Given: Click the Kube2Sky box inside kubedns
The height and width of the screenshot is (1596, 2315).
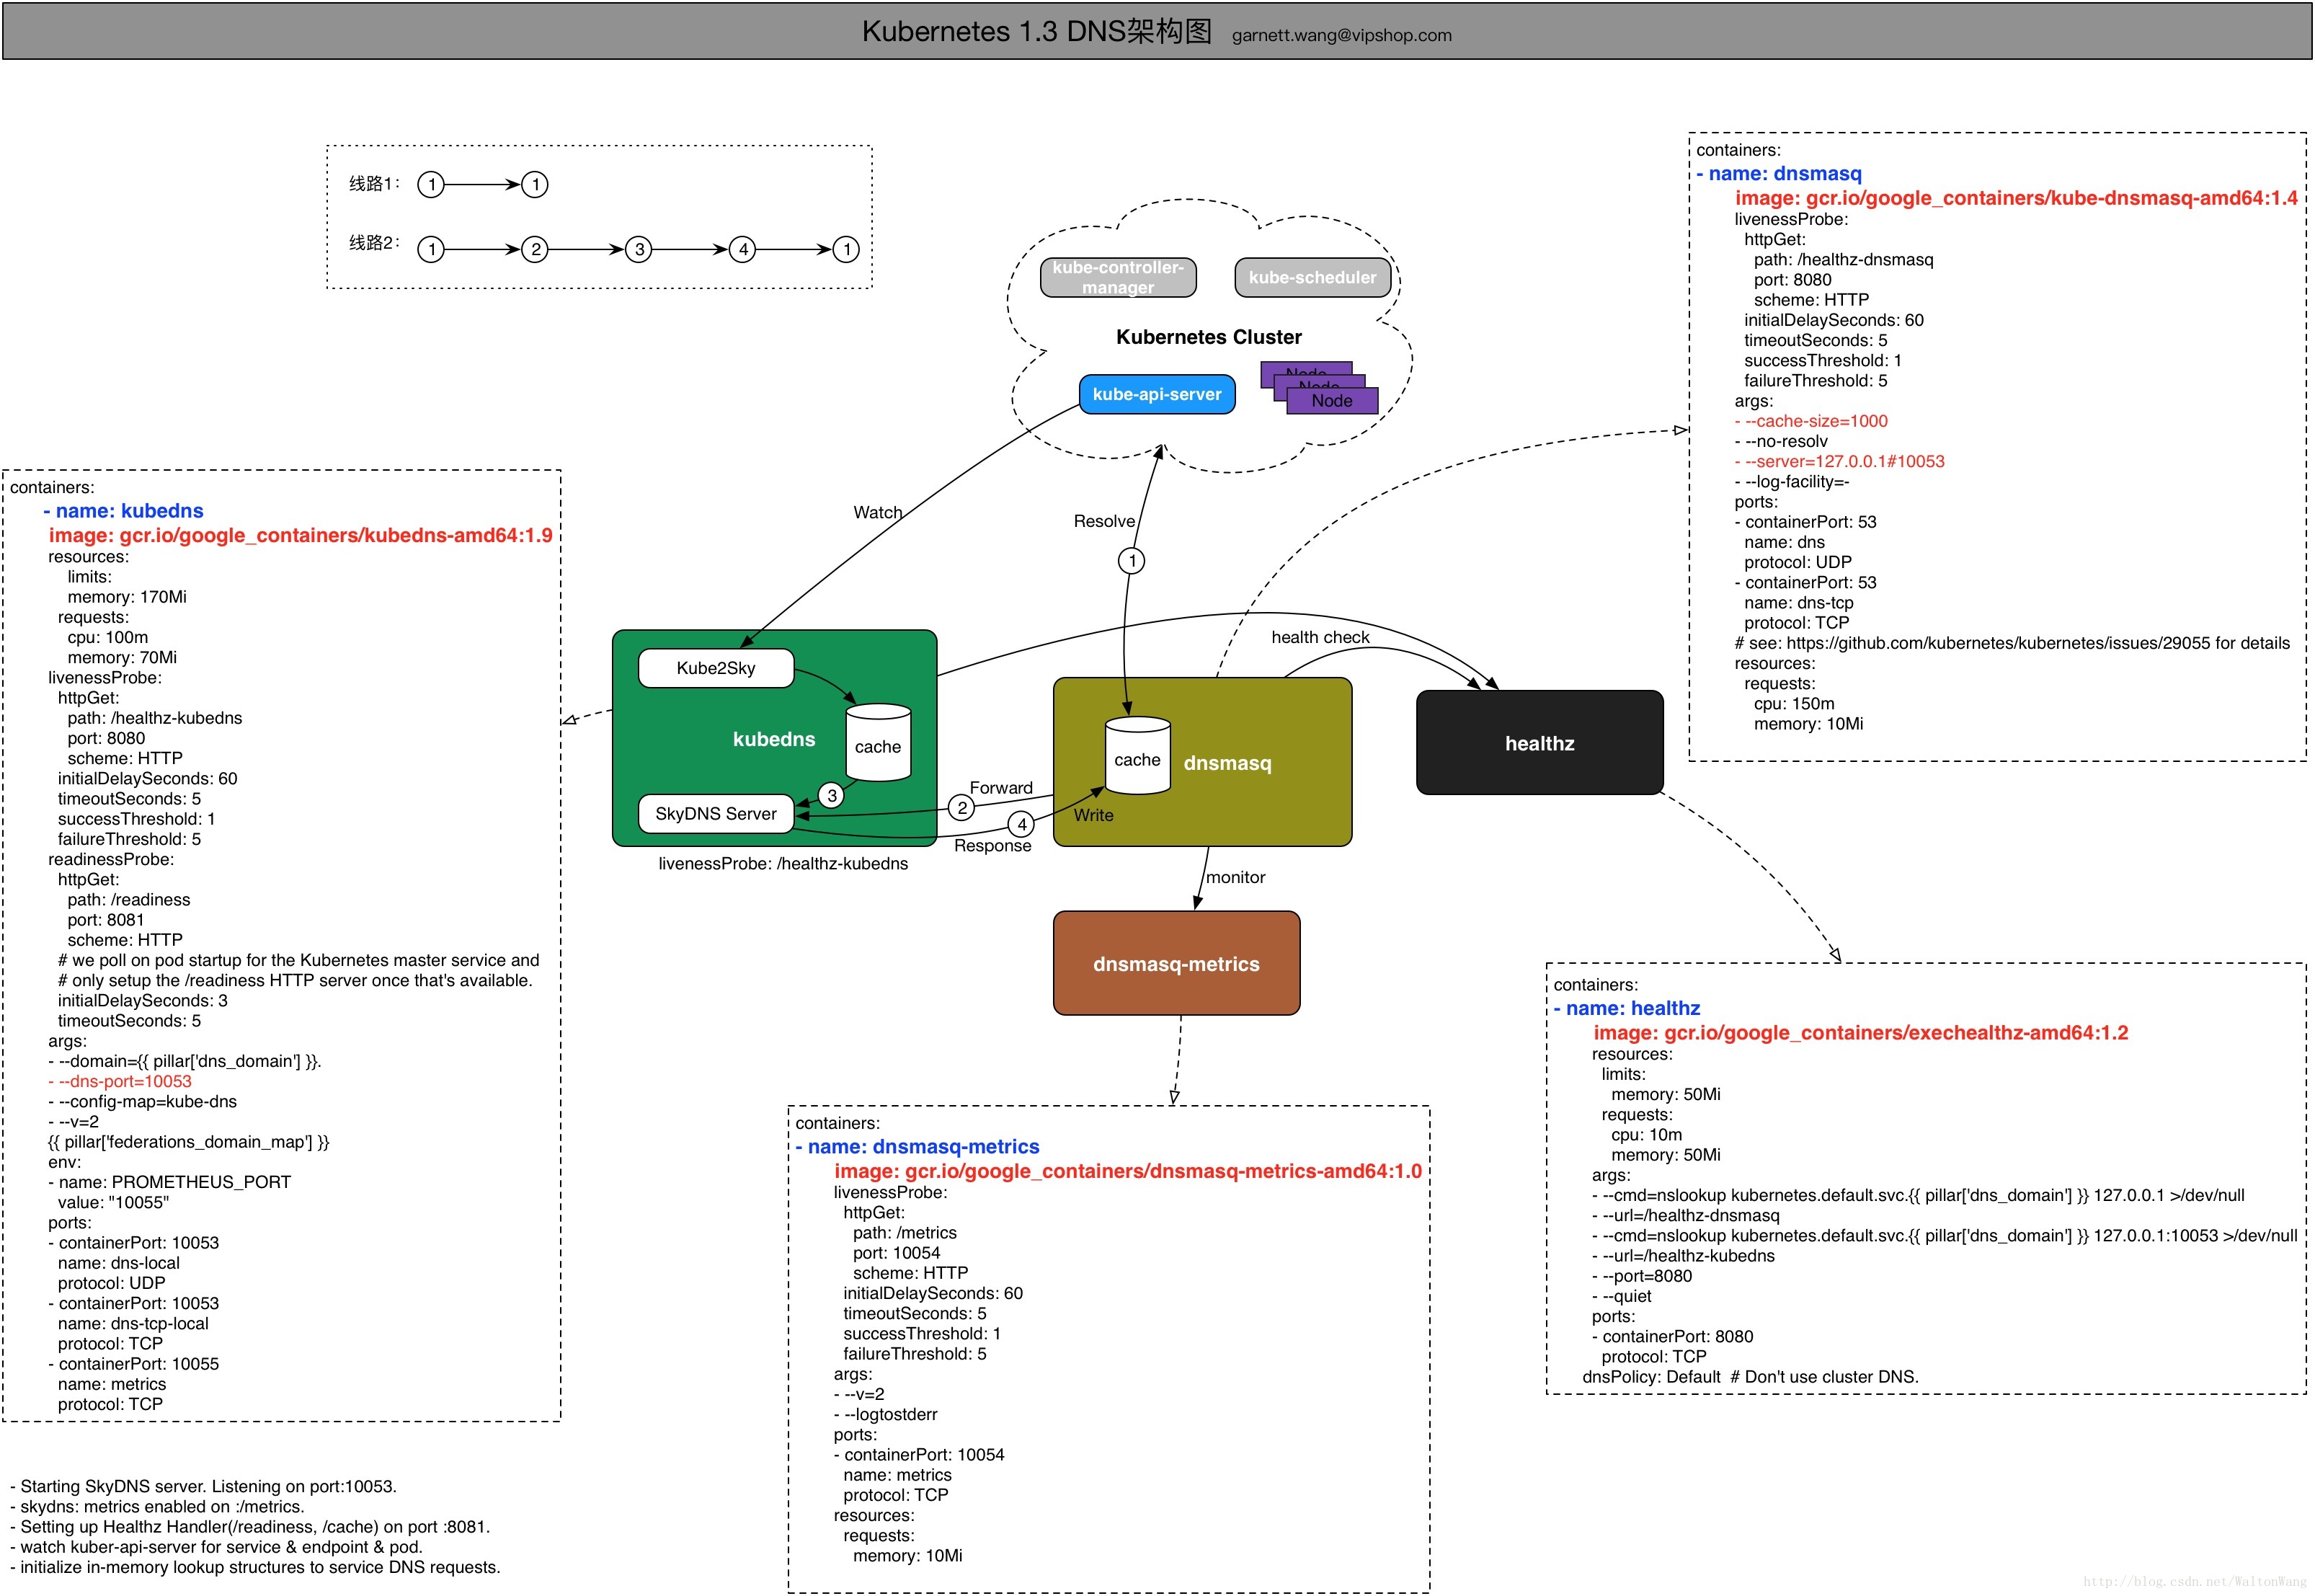Looking at the screenshot, I should coord(716,668).
